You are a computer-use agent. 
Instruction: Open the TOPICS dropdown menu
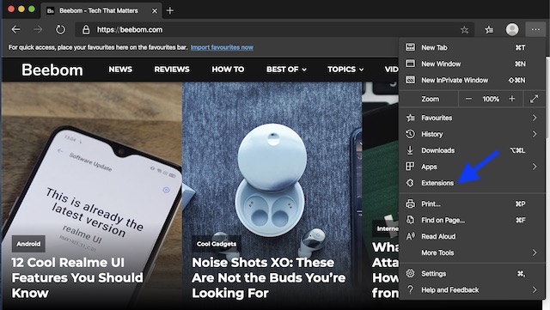click(345, 70)
